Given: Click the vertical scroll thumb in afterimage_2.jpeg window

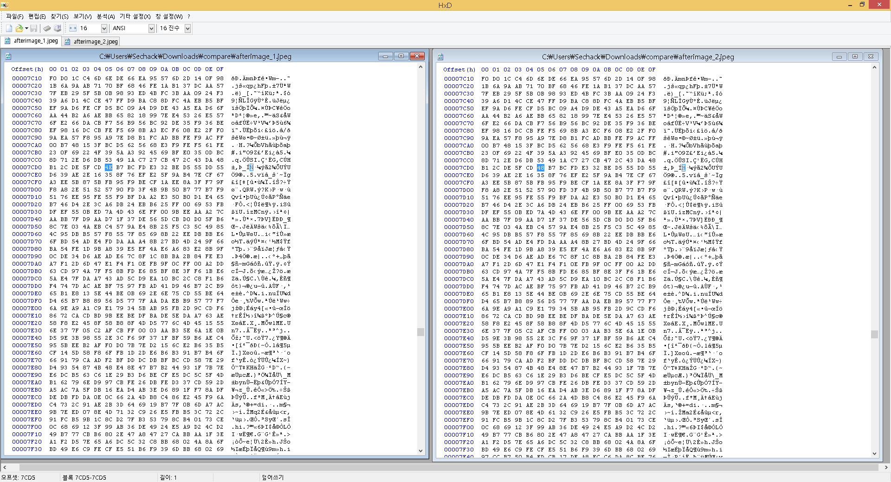Looking at the screenshot, I should point(874,334).
